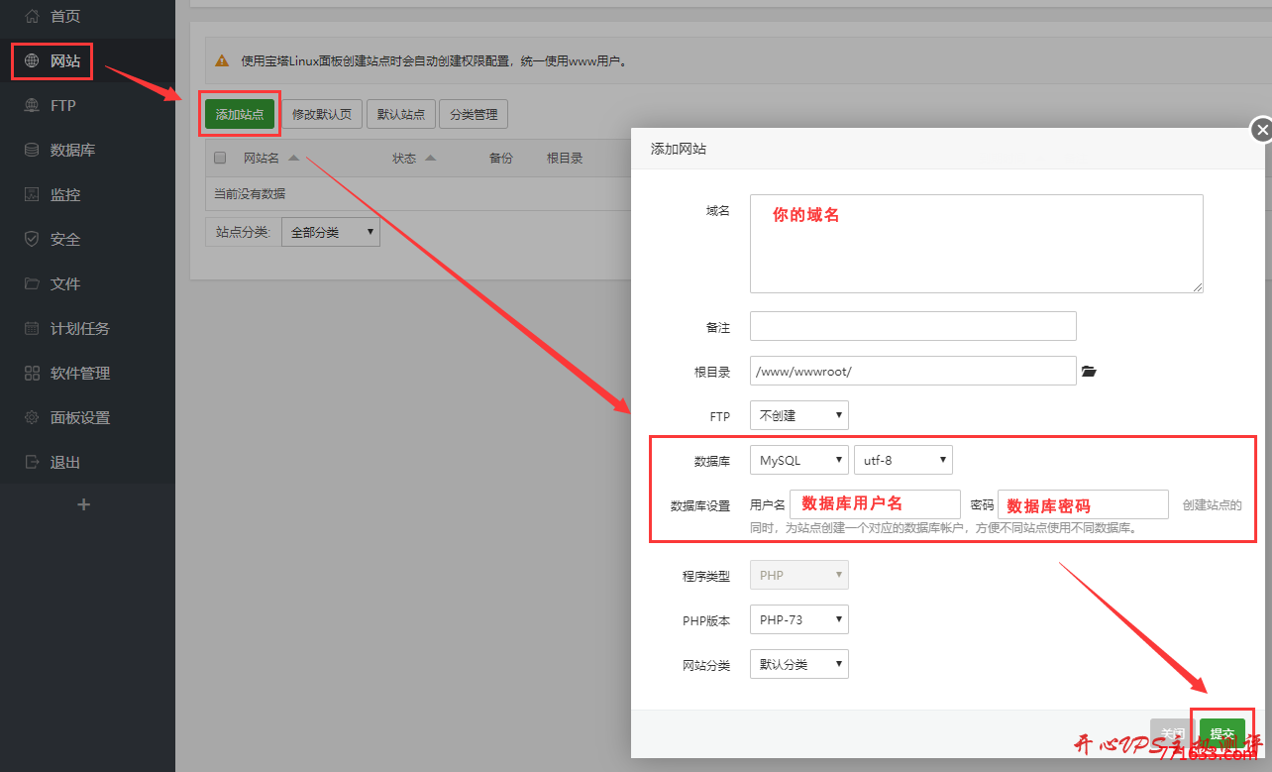
Task: Go to 计划任务 in the sidebar
Action: point(79,329)
